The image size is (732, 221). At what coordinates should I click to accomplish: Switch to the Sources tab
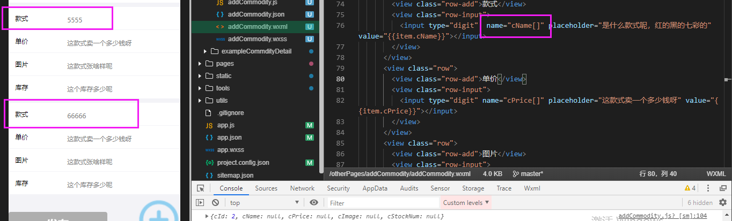click(266, 188)
